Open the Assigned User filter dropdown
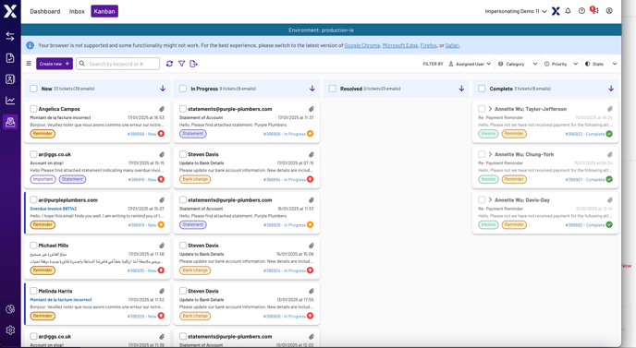This screenshot has width=636, height=348. click(471, 64)
